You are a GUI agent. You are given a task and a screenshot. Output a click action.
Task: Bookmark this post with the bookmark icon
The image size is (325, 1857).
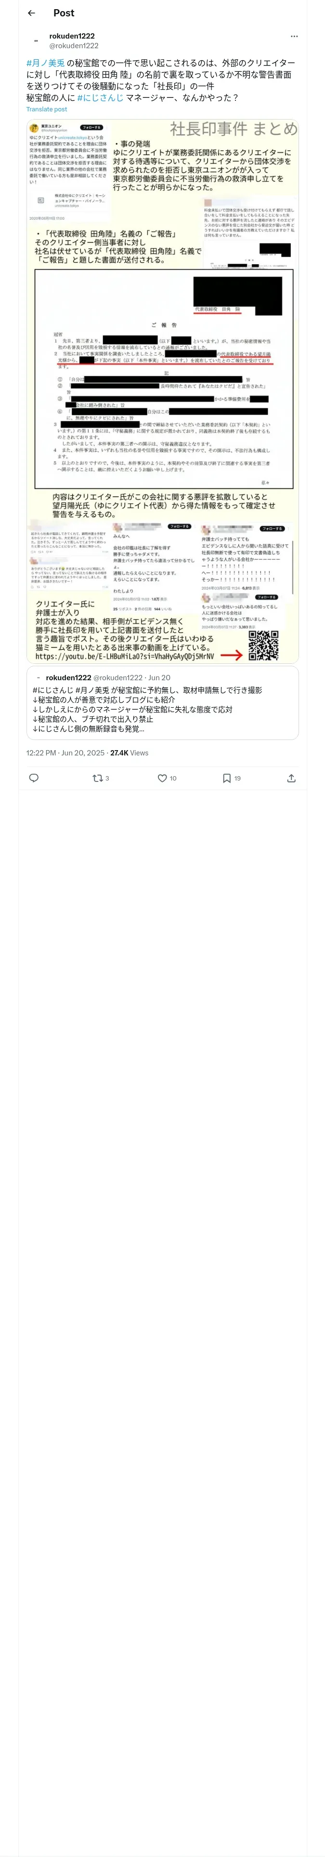(x=226, y=778)
